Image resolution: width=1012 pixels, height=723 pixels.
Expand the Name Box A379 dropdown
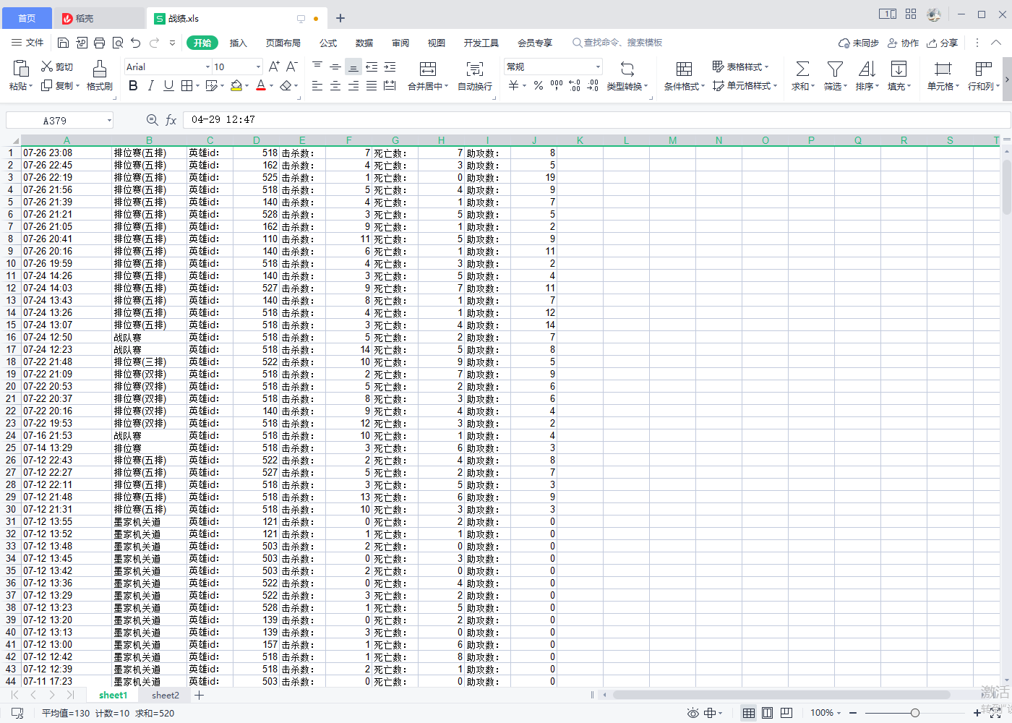[x=109, y=121]
